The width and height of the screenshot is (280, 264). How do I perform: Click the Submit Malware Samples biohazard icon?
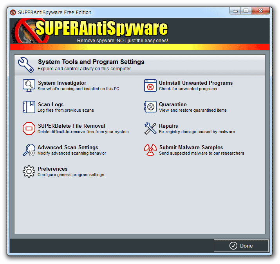pos(150,150)
